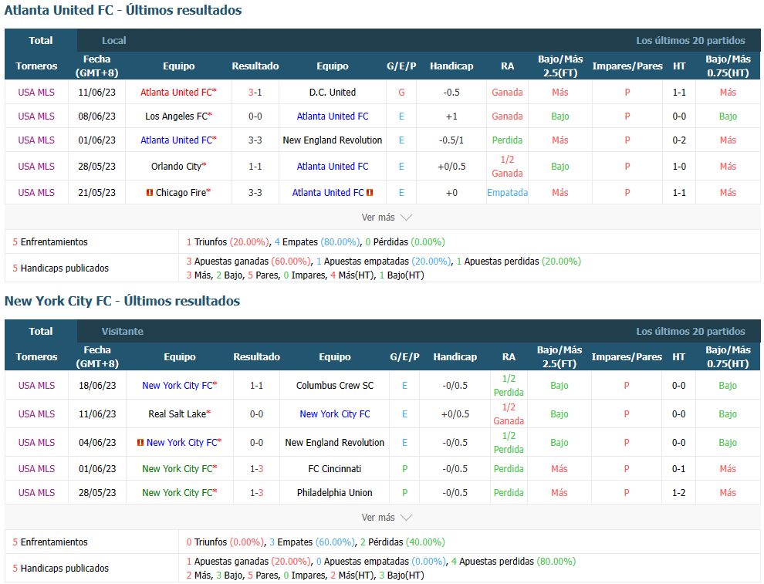
Task: Open USA MLS link in the Columbus Crew SC row
Action: click(36, 386)
